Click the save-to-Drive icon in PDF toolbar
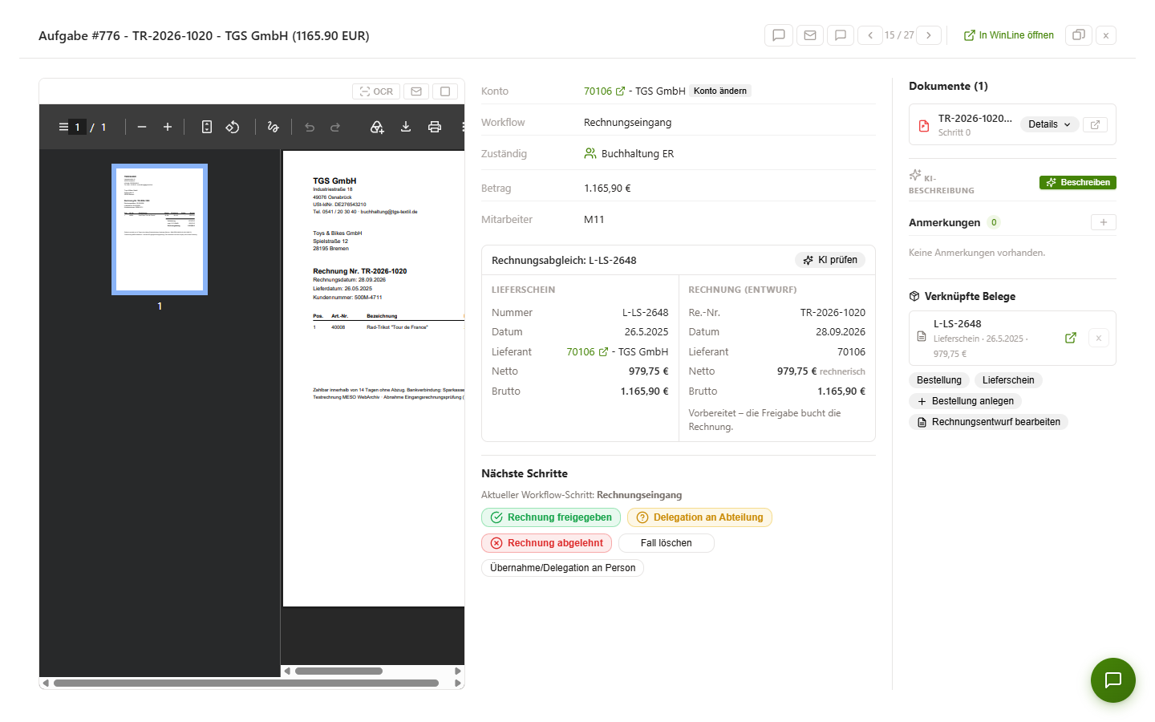 (x=377, y=127)
